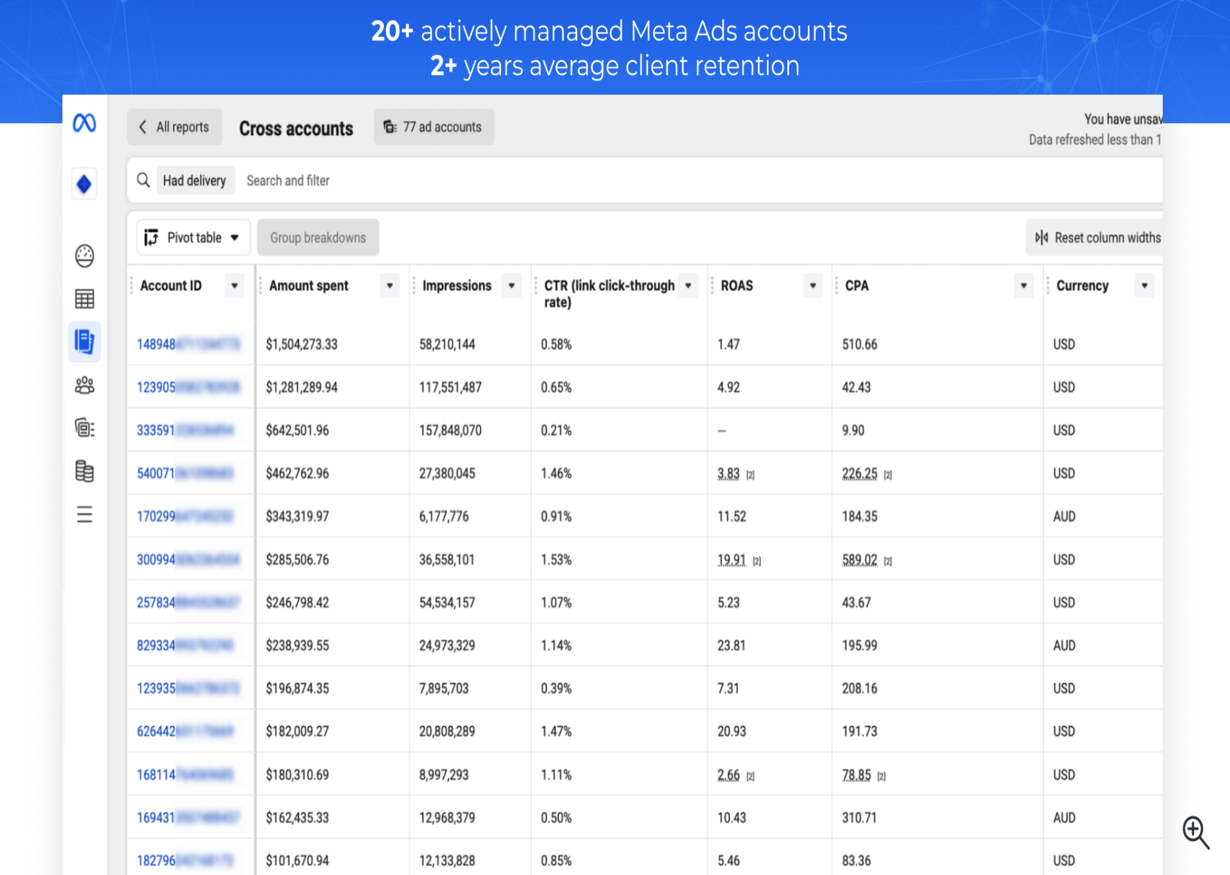Screen dimensions: 1230x875
Task: Open the Account ID column dropdown arrow
Action: [234, 286]
